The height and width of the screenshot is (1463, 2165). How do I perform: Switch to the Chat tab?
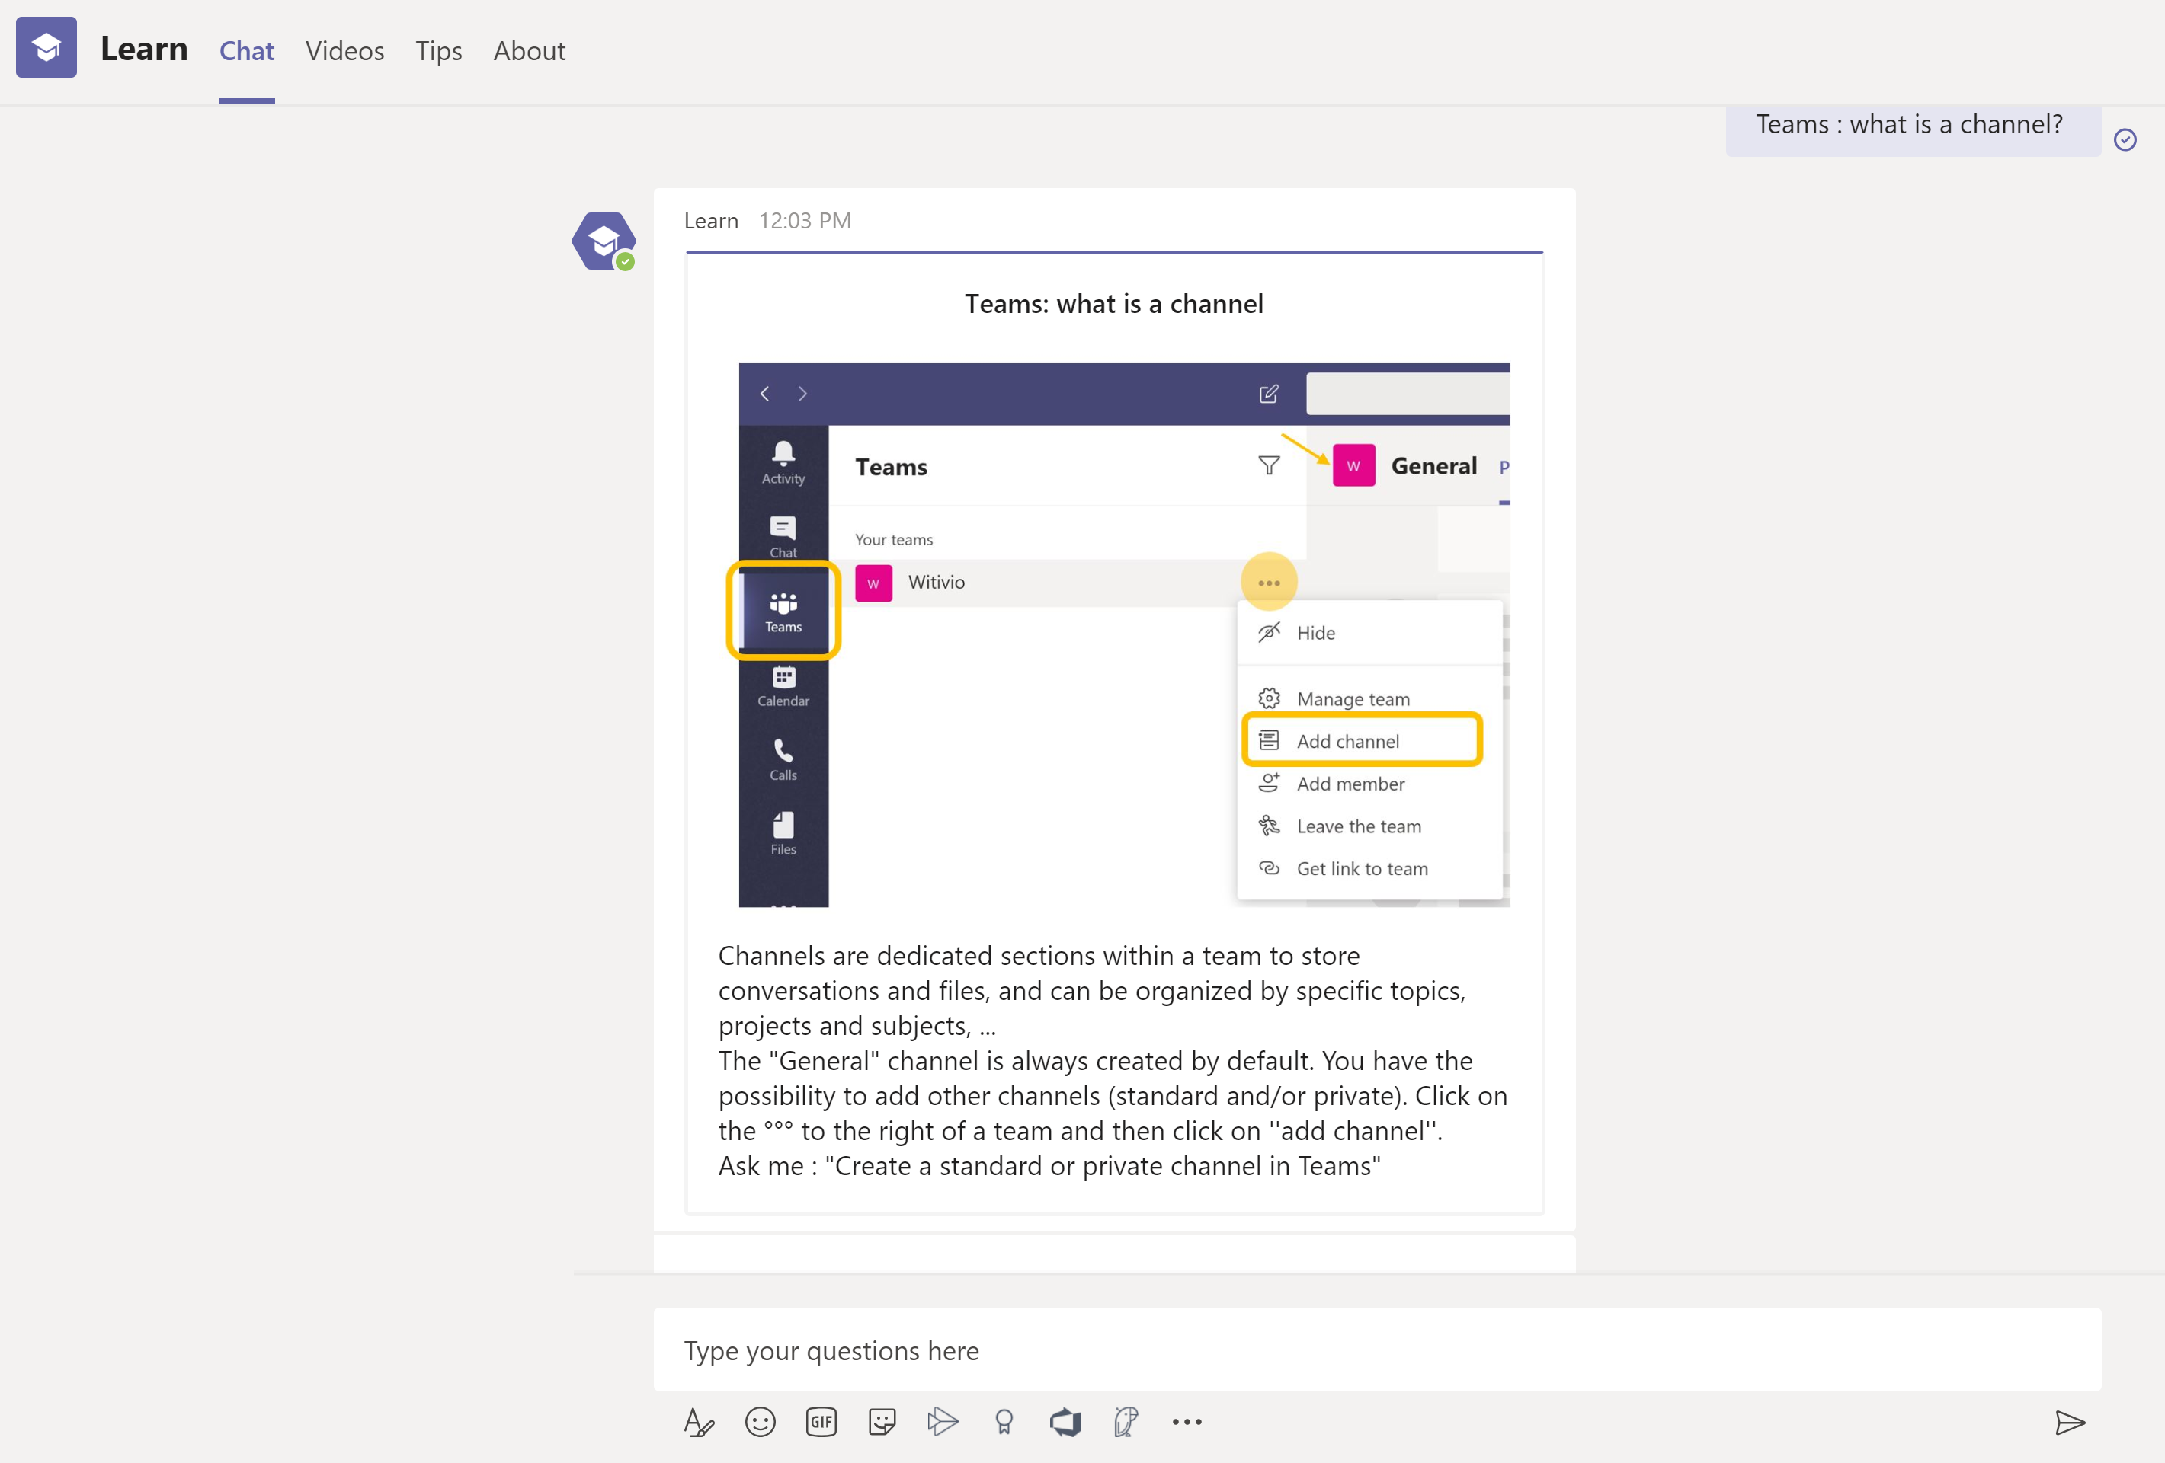(x=247, y=51)
